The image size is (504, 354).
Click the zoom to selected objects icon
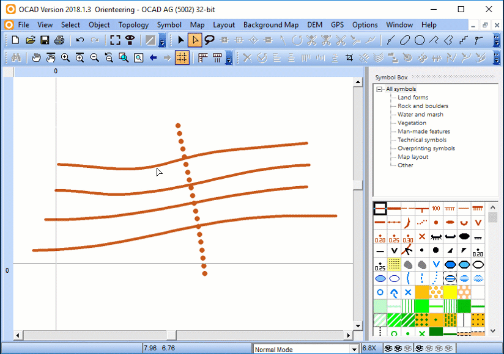pyautogui.click(x=124, y=58)
